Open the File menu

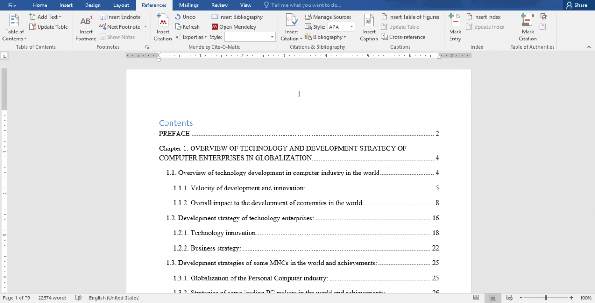12,5
